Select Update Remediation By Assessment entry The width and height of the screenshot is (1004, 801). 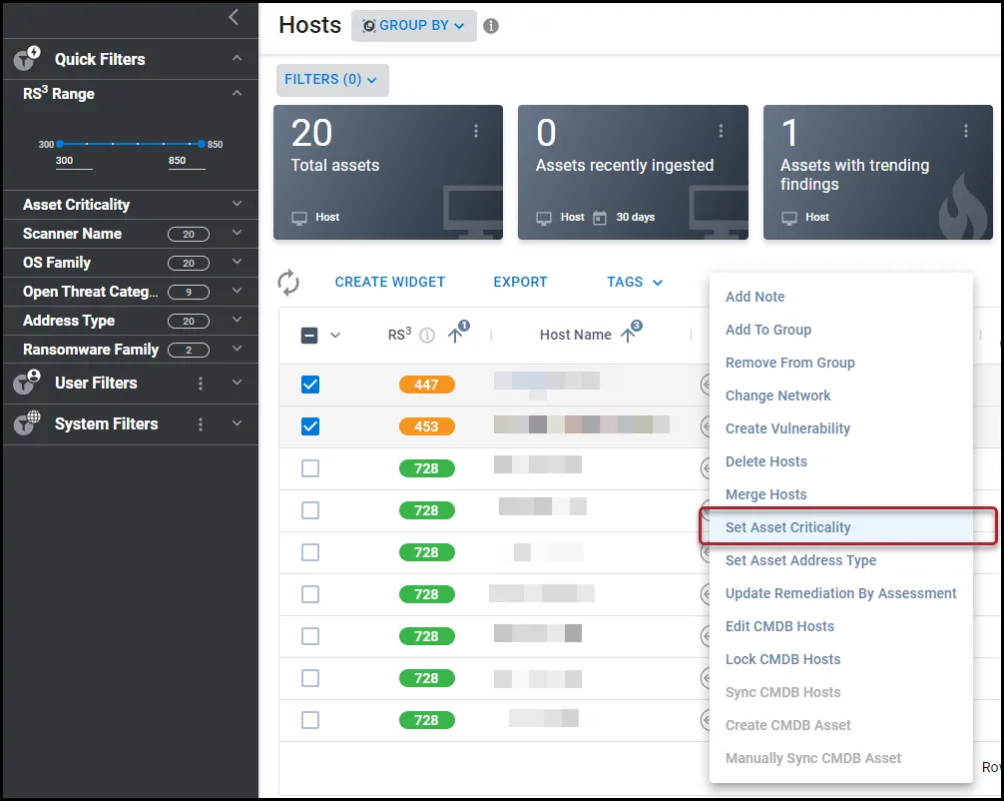coord(841,593)
